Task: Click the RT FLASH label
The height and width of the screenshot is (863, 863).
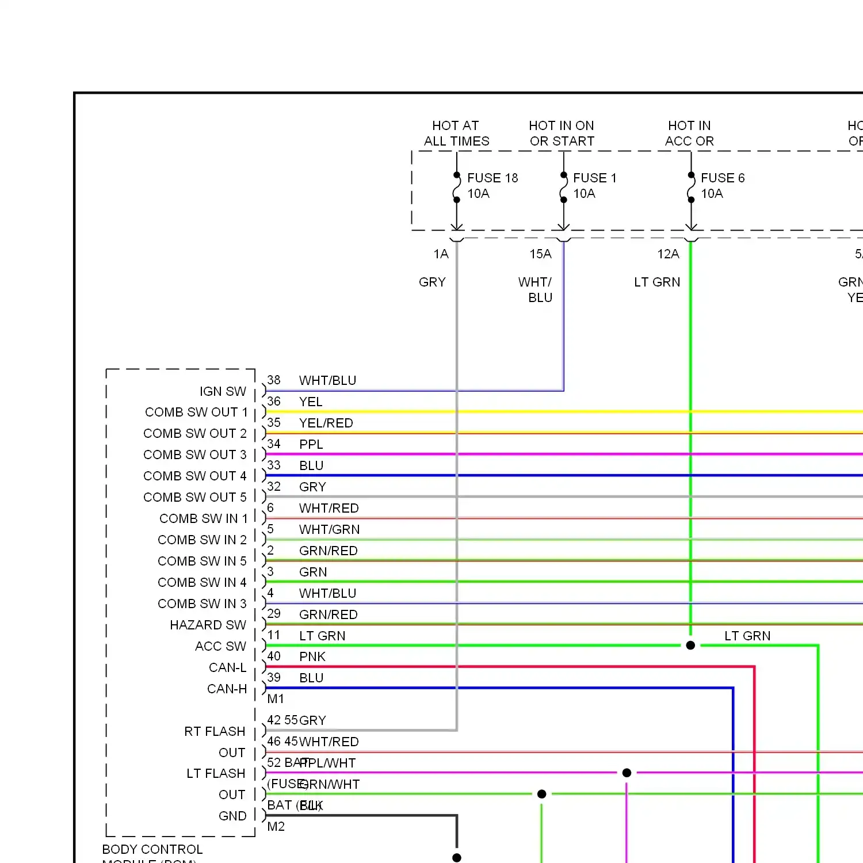Action: click(215, 732)
